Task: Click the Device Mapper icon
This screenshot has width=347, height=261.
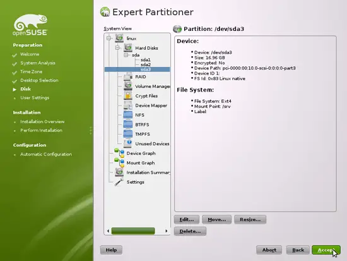Action: 128,105
